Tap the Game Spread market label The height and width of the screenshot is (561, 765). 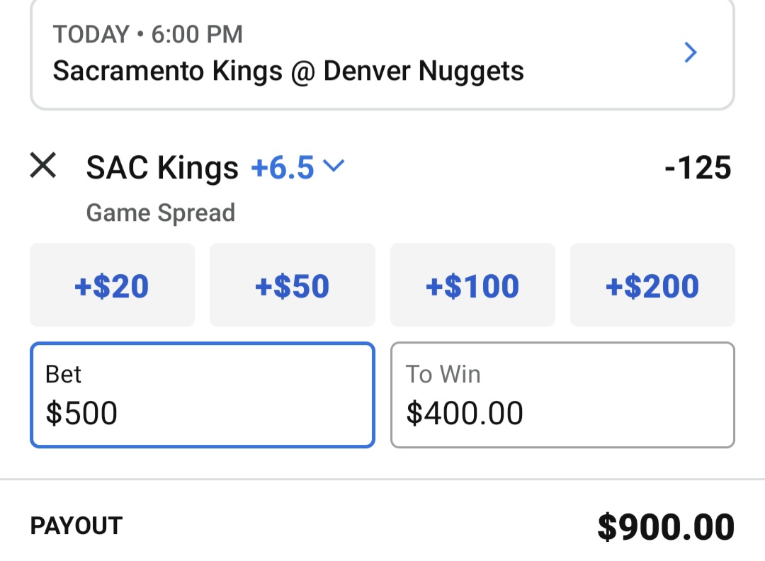point(161,212)
